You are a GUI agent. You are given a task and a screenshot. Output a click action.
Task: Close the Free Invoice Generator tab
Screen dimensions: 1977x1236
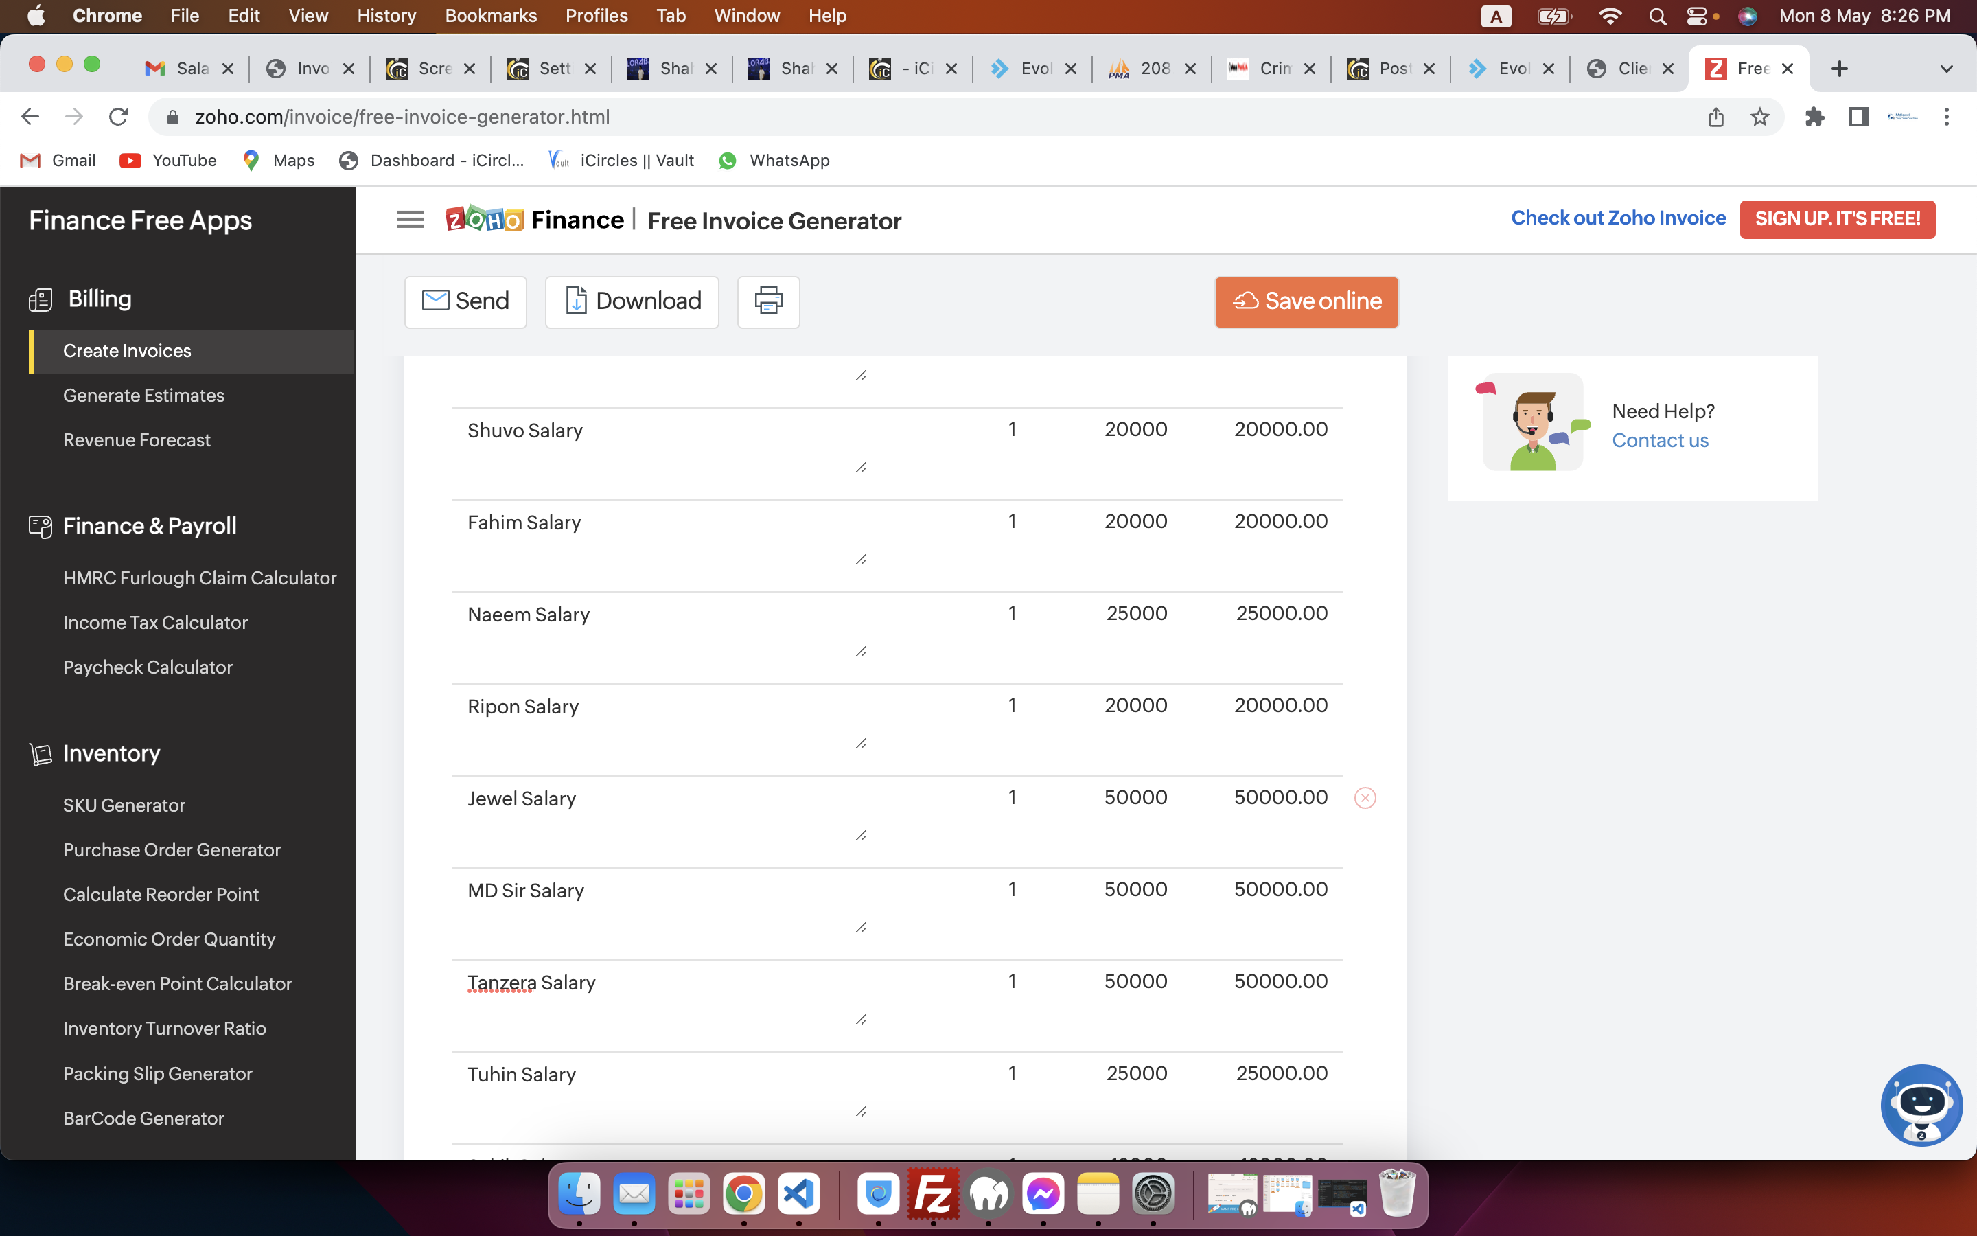point(1788,69)
